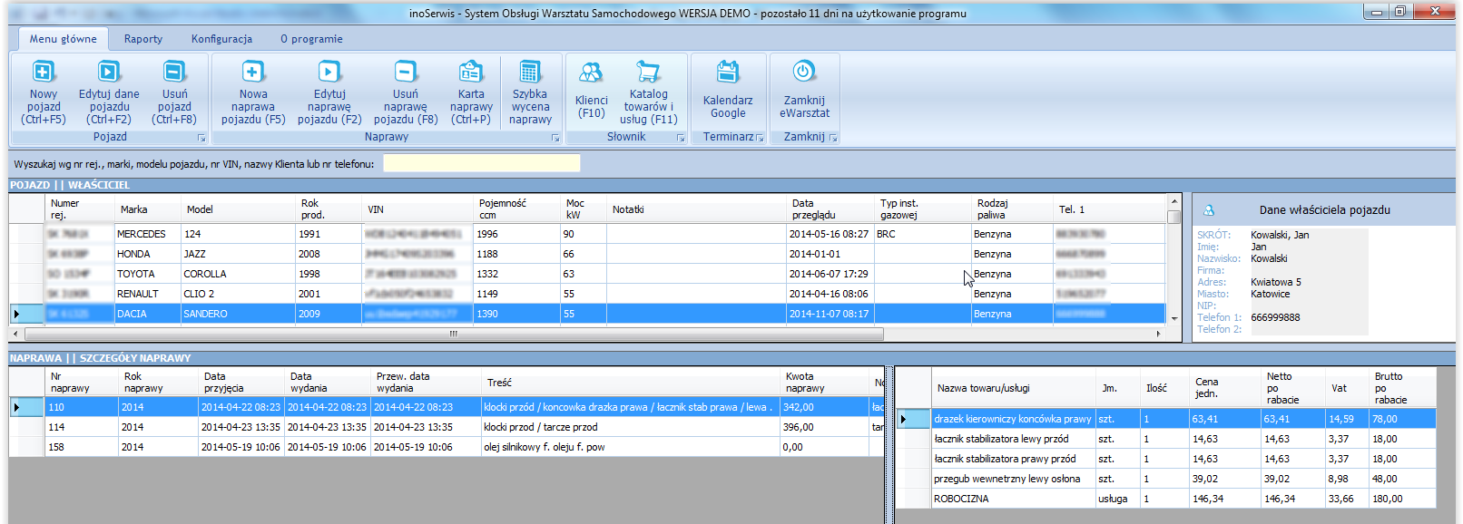
Task: Select the ROBOCIZNA service row
Action: click(x=1165, y=499)
